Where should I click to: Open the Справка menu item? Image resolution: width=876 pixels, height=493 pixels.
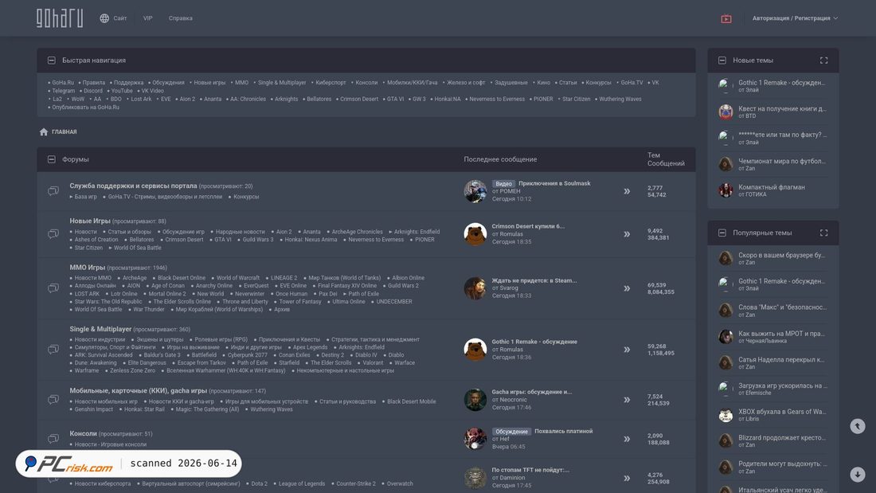181,18
